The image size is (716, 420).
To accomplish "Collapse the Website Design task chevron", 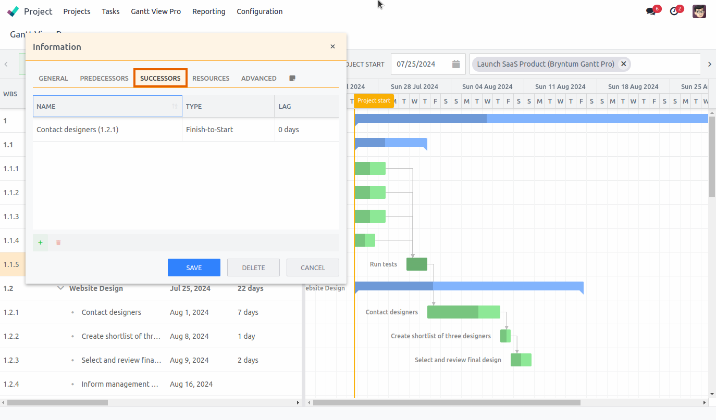I will tap(60, 288).
